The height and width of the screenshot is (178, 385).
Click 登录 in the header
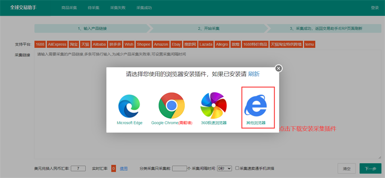click(375, 8)
